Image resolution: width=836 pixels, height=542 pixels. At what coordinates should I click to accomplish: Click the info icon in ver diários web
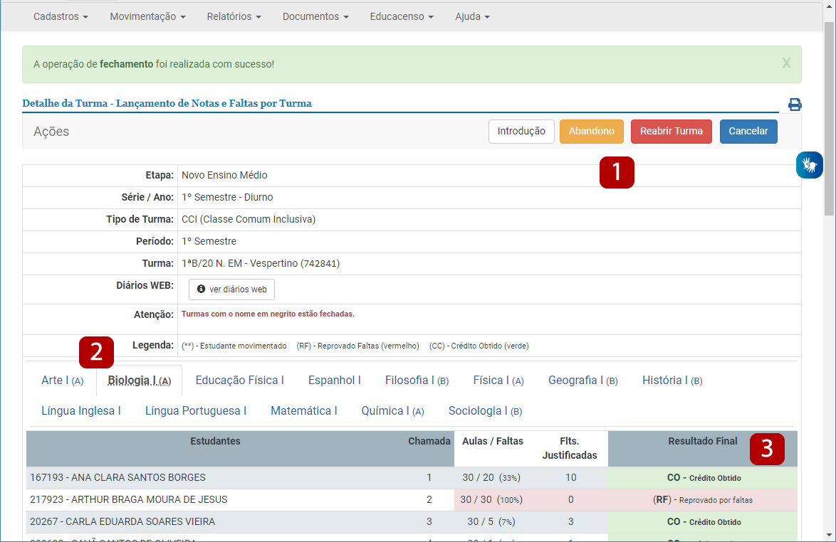201,289
